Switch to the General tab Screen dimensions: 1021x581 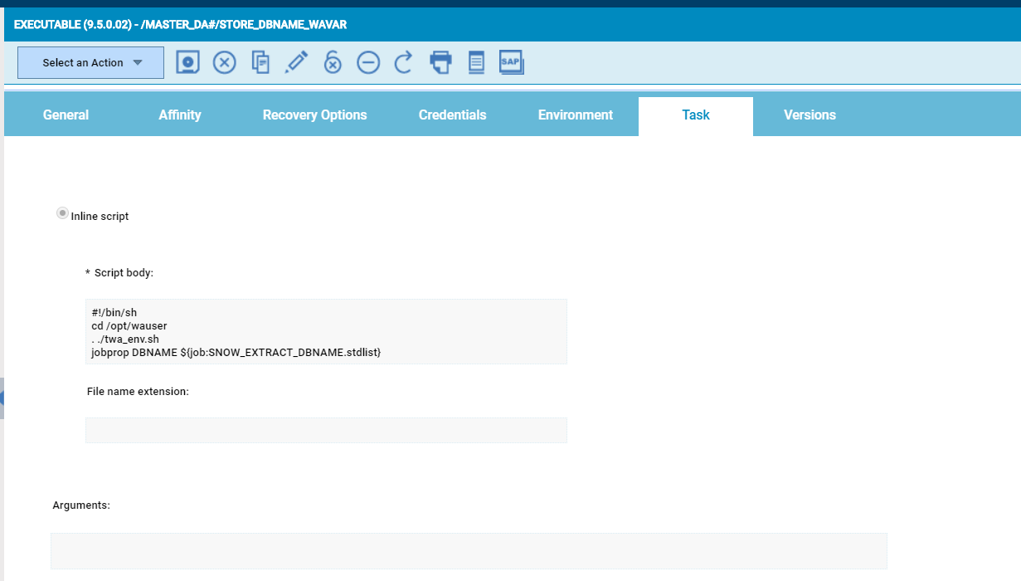click(x=66, y=115)
